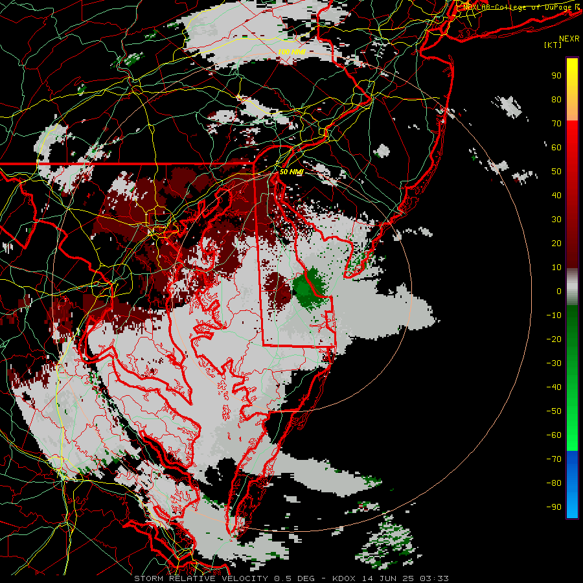Click the '50 NMI' range ring label
Image resolution: width=583 pixels, height=583 pixels.
pyautogui.click(x=291, y=172)
